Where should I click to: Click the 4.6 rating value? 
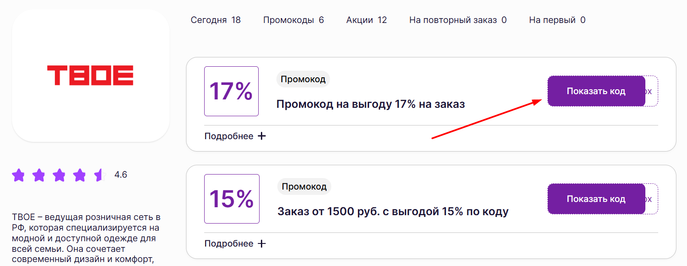pyautogui.click(x=120, y=175)
